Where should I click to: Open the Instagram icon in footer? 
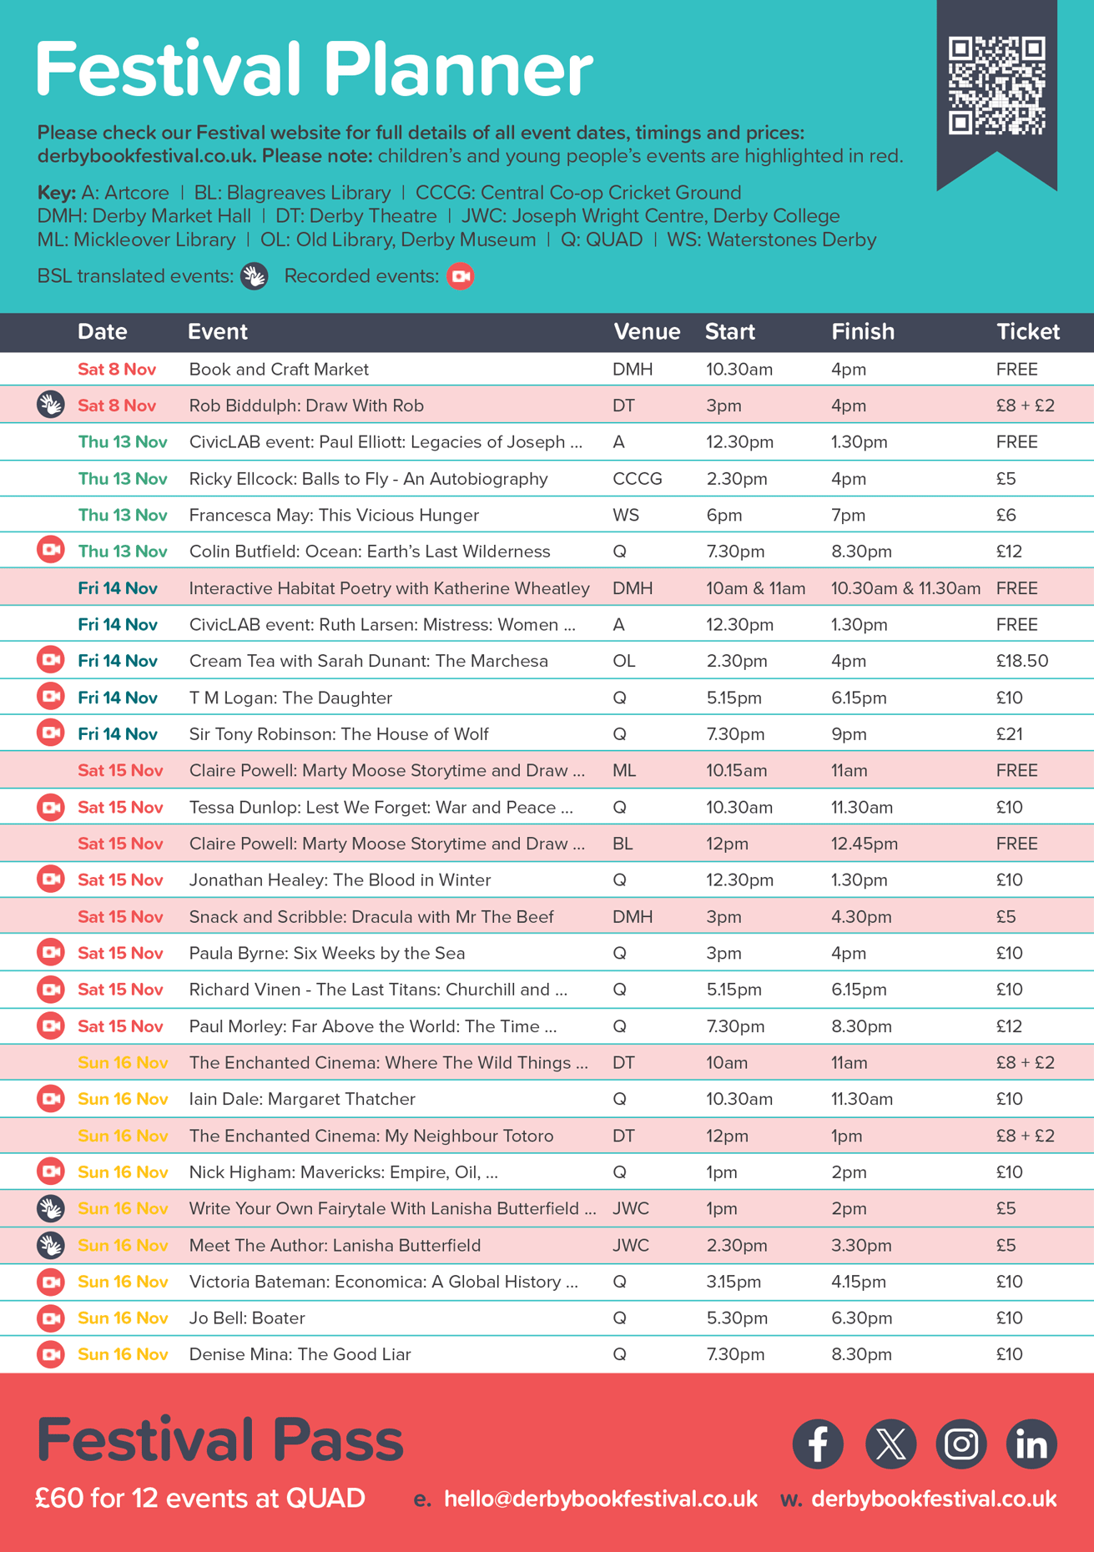[961, 1444]
